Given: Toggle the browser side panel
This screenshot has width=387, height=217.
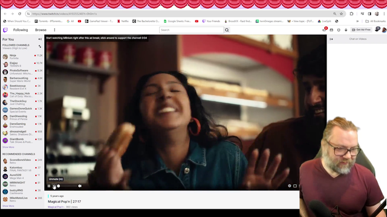Looking at the screenshot, I should coord(369,14).
